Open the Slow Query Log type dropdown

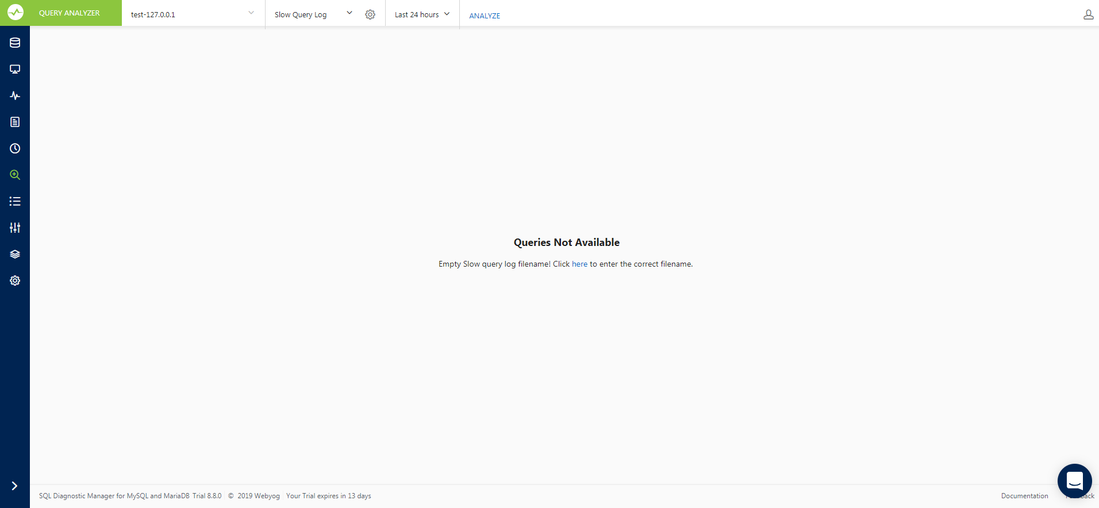(313, 14)
